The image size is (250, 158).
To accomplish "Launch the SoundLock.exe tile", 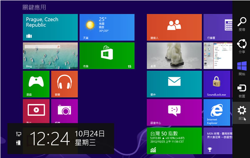I will (217, 84).
